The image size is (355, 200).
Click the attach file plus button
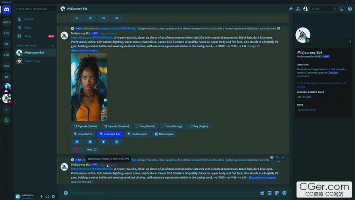(66, 193)
